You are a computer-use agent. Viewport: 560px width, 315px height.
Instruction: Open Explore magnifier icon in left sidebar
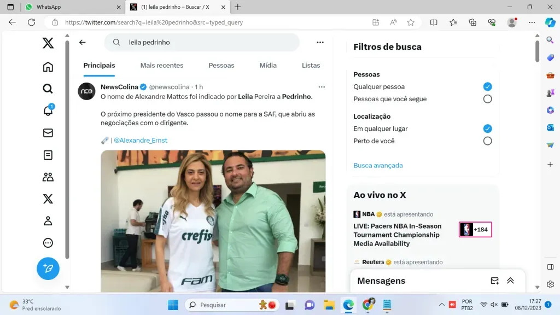coord(48,89)
